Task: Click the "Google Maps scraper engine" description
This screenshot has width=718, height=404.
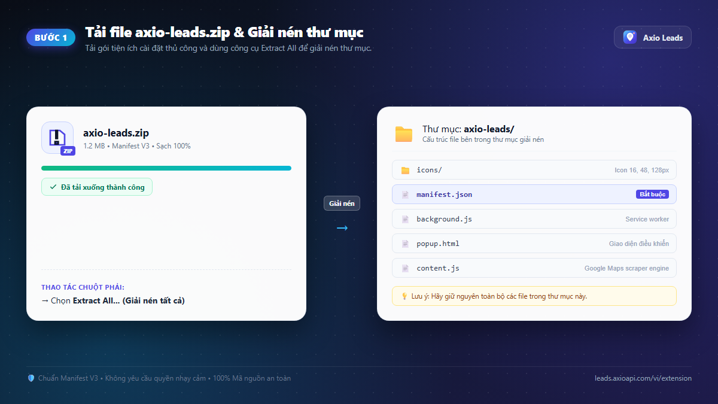Action: pyautogui.click(x=626, y=268)
